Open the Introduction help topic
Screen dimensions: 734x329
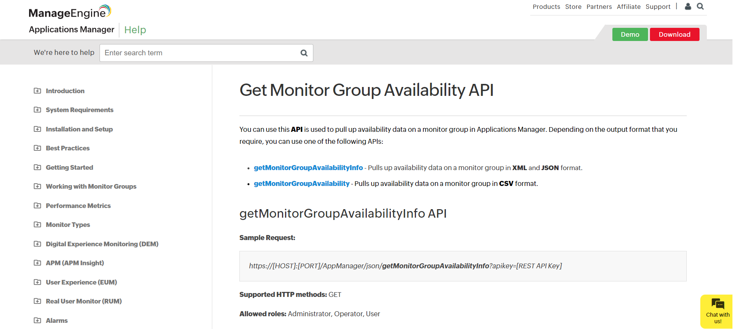(65, 91)
